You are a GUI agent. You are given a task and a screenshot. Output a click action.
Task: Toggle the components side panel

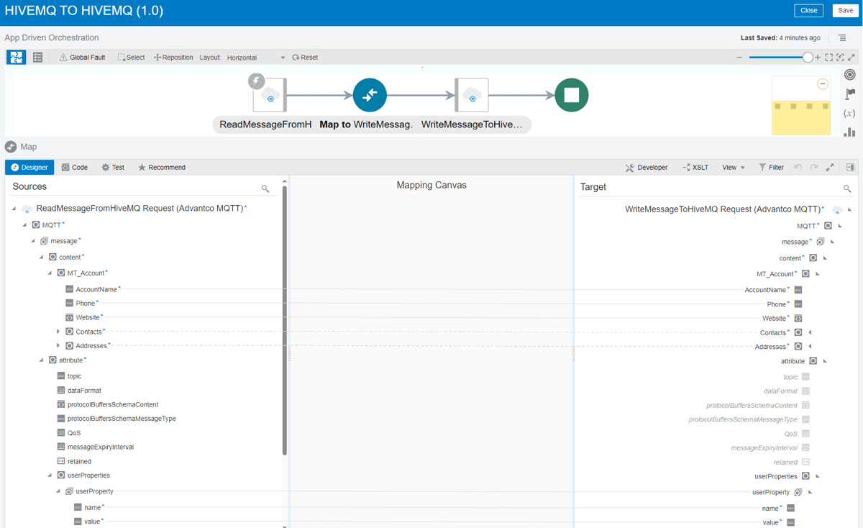coord(850,168)
